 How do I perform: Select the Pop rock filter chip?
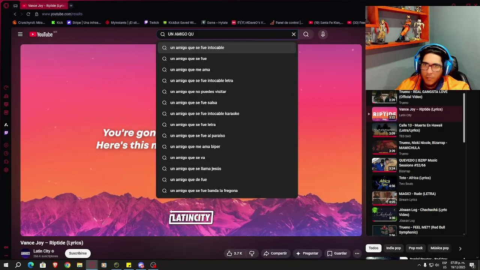click(415, 248)
